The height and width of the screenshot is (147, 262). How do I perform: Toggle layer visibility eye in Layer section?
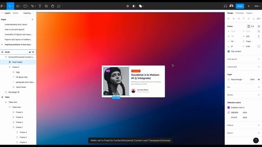(259, 80)
